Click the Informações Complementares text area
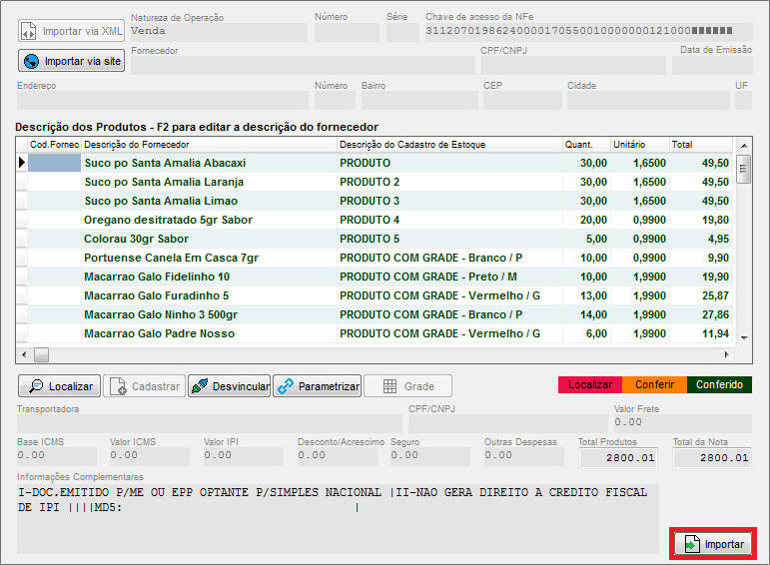This screenshot has width=770, height=565. coord(337,517)
